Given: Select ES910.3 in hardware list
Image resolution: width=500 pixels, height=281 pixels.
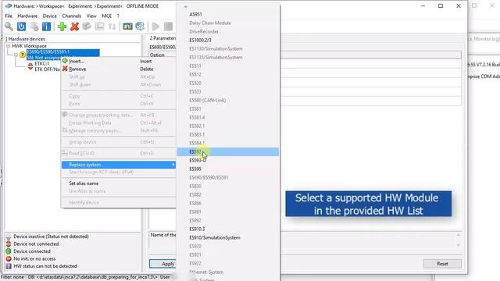Looking at the screenshot, I should coord(228,229).
